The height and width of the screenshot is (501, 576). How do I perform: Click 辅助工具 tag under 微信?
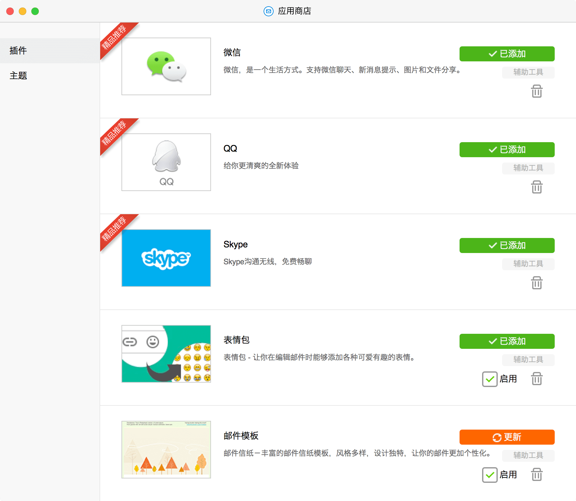coord(528,72)
